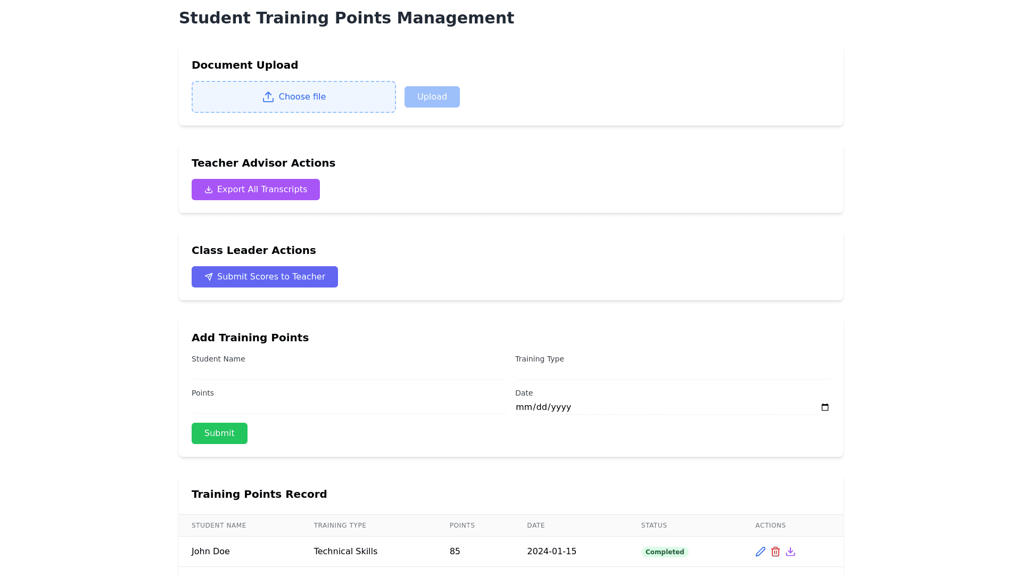Click the Completed status badge
This screenshot has width=1022, height=575.
tap(664, 552)
